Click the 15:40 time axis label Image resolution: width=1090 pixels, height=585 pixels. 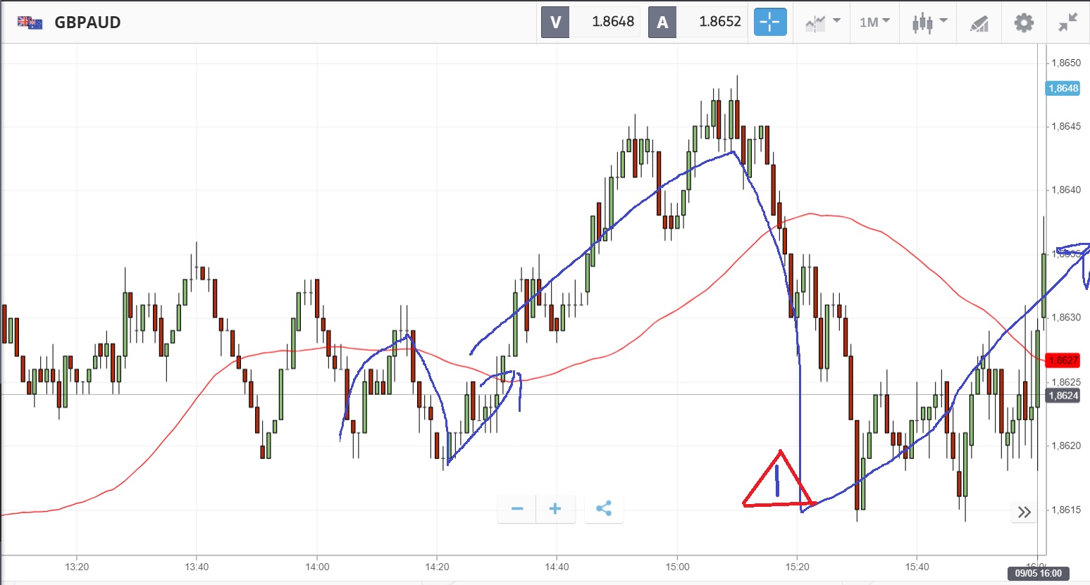pyautogui.click(x=917, y=567)
